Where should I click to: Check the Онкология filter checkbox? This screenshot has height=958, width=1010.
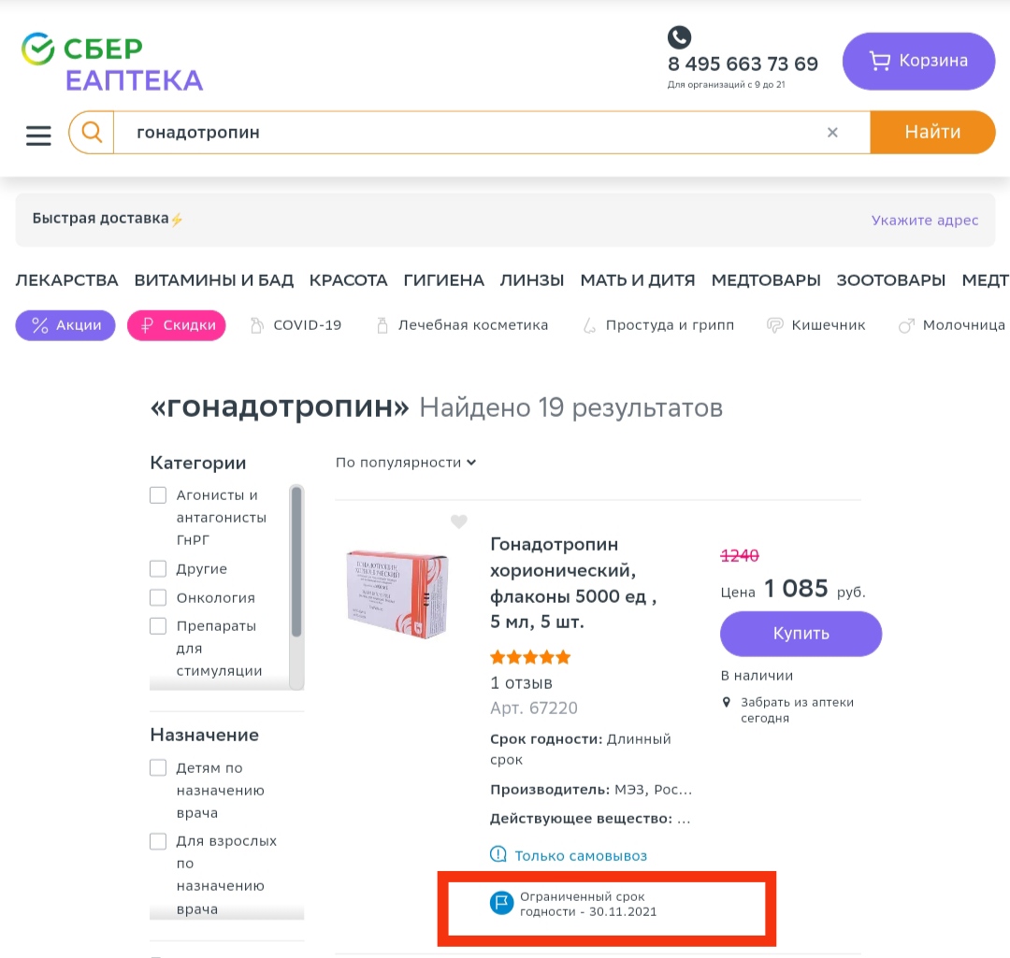158,597
